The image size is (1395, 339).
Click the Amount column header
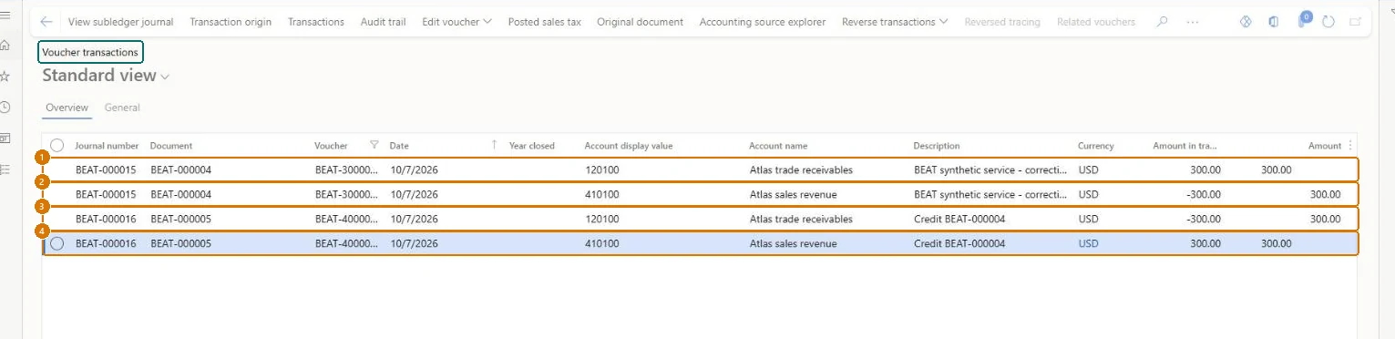point(1325,146)
